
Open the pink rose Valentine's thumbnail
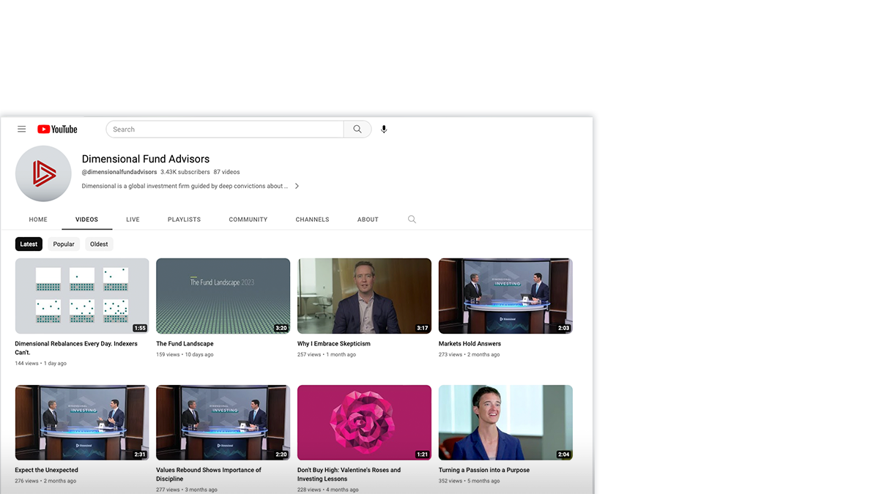pos(364,423)
